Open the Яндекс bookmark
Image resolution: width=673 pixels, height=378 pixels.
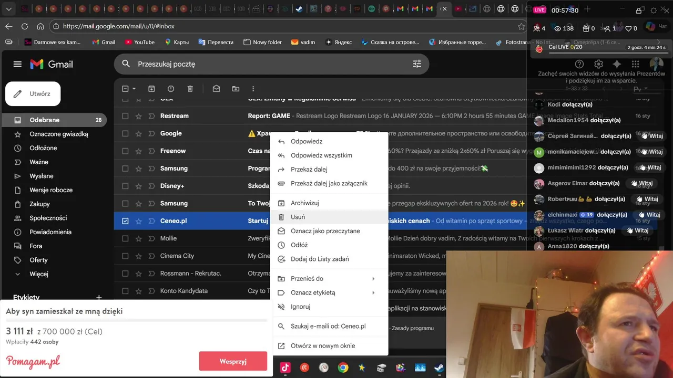click(339, 42)
